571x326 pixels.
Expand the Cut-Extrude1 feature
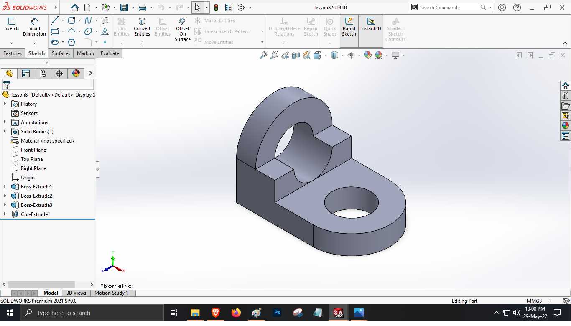(5, 214)
